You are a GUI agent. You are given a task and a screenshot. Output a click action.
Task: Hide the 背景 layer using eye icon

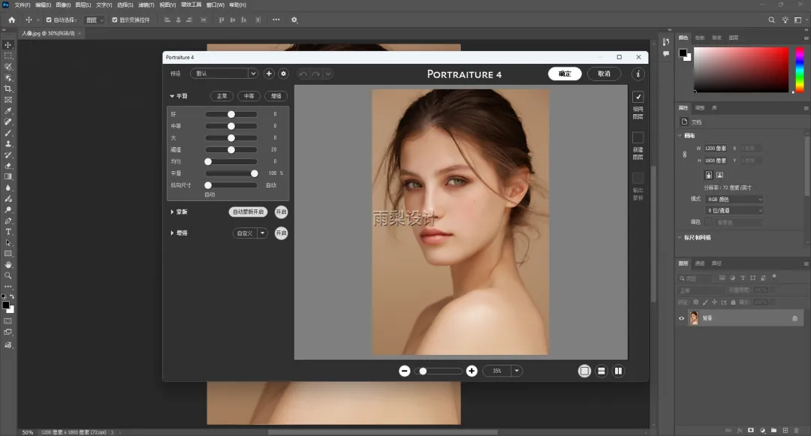point(682,318)
